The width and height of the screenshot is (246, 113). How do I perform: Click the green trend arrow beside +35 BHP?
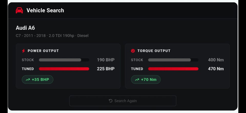(x=28, y=80)
